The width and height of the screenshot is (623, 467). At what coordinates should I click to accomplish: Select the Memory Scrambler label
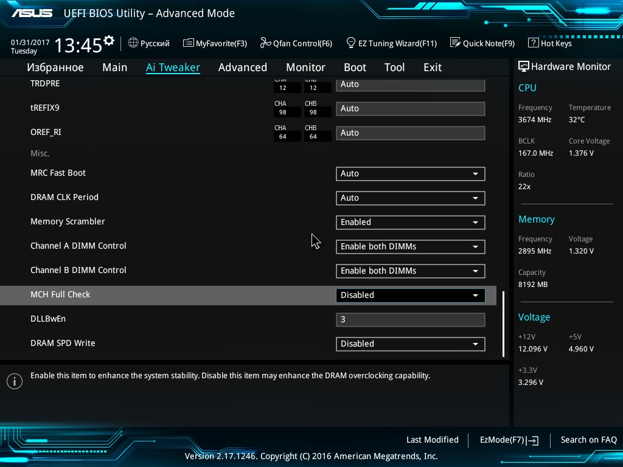pos(68,221)
